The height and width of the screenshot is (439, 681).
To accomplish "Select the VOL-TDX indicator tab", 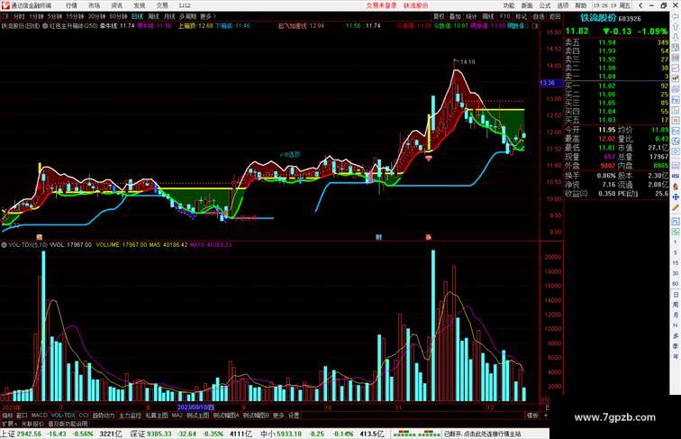I will [63, 416].
